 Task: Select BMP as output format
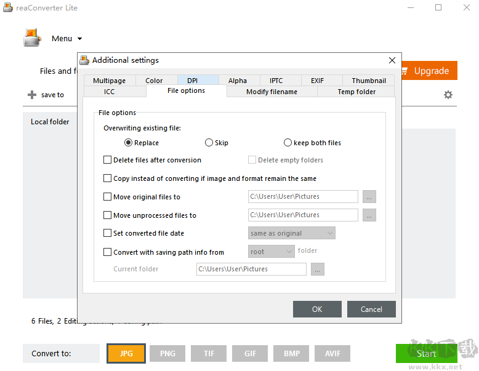(291, 354)
